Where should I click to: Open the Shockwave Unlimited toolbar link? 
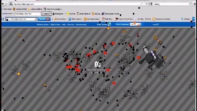click(x=161, y=19)
